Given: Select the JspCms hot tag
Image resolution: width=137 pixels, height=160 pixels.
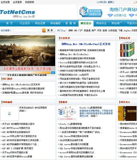Looking at the screenshot, I should pyautogui.click(x=127, y=30).
